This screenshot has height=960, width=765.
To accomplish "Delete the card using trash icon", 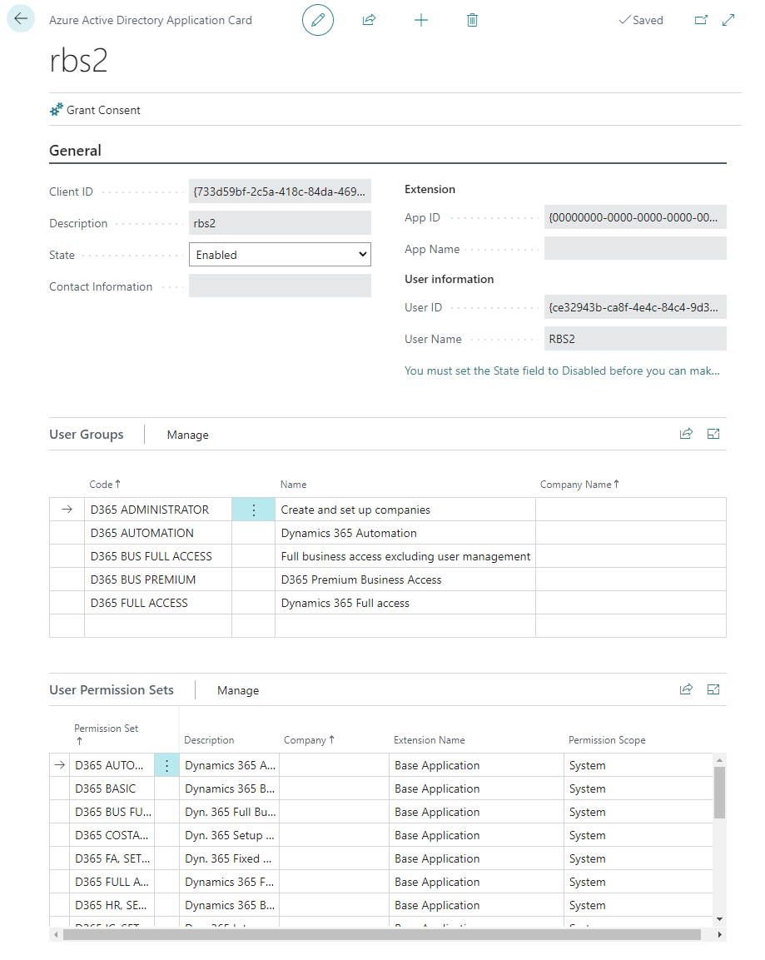I will (x=472, y=20).
